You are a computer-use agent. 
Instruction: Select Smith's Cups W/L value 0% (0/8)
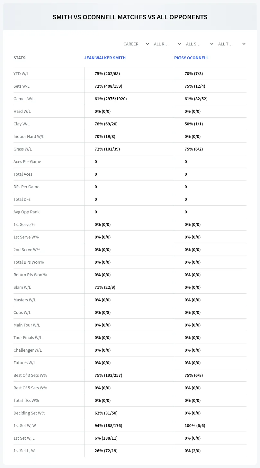tap(103, 313)
